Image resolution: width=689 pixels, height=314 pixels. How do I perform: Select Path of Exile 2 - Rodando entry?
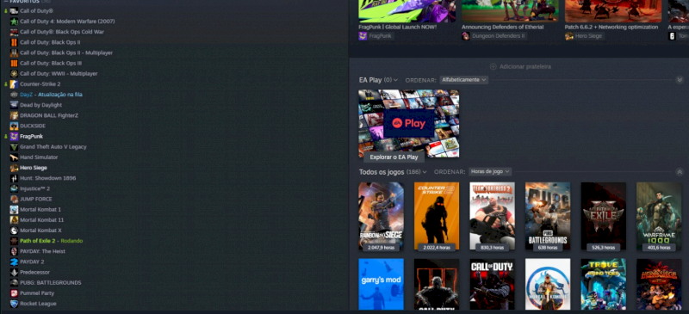(52, 241)
